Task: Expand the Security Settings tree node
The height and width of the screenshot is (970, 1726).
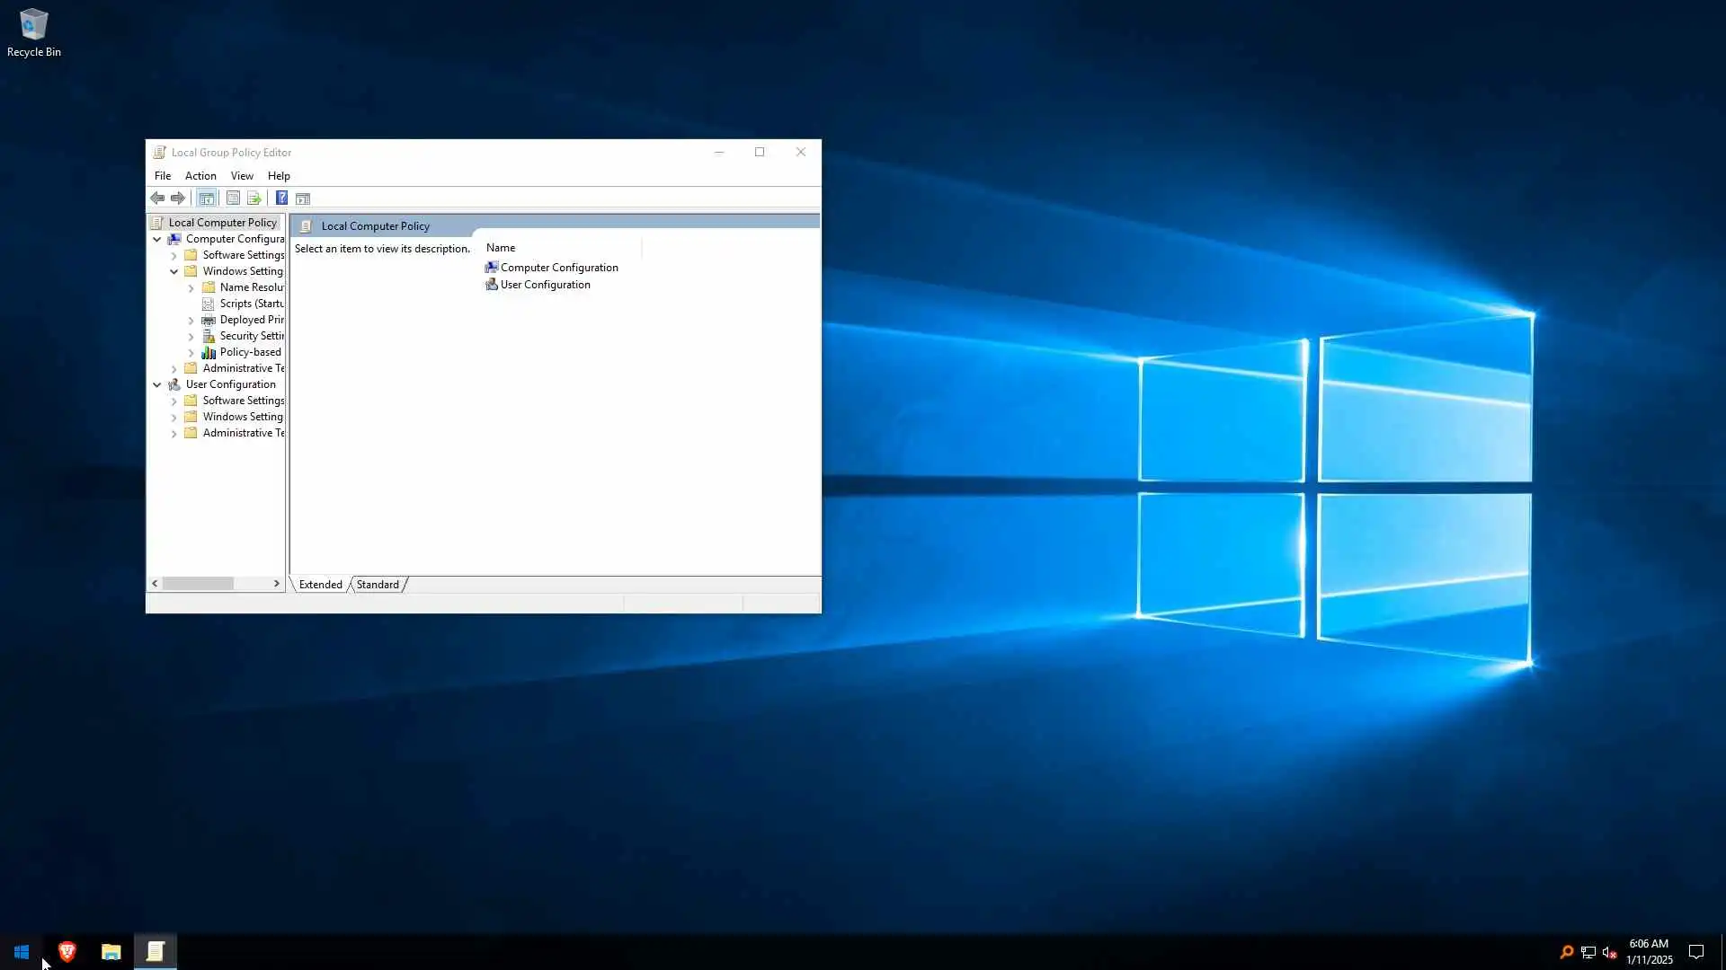Action: point(191,337)
